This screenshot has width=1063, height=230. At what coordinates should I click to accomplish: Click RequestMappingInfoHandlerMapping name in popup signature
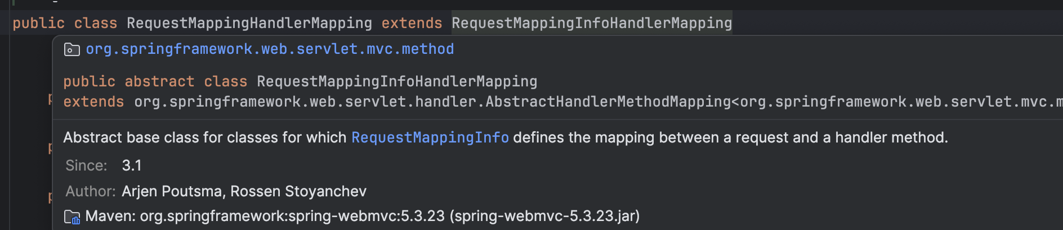coord(397,81)
